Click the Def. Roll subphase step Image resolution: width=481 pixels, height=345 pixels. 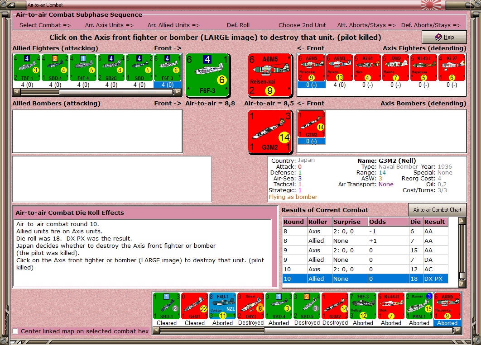click(238, 25)
